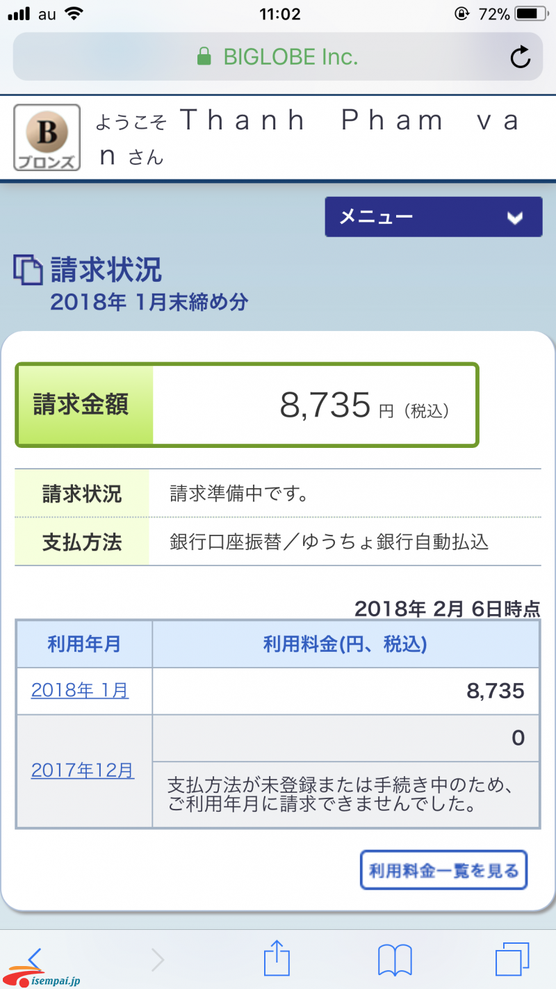This screenshot has height=989, width=556.
Task: Tap the green padlock security icon
Action: [204, 56]
